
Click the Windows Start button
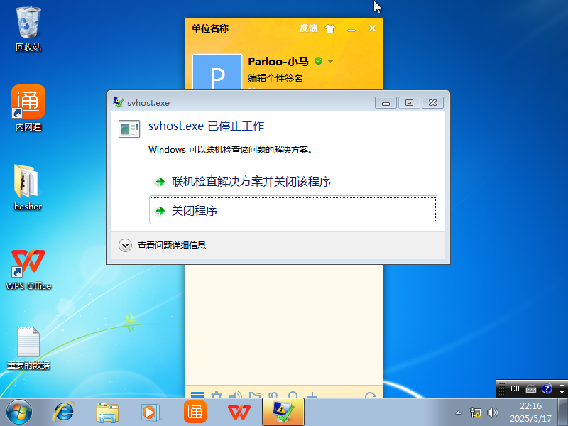pos(18,411)
